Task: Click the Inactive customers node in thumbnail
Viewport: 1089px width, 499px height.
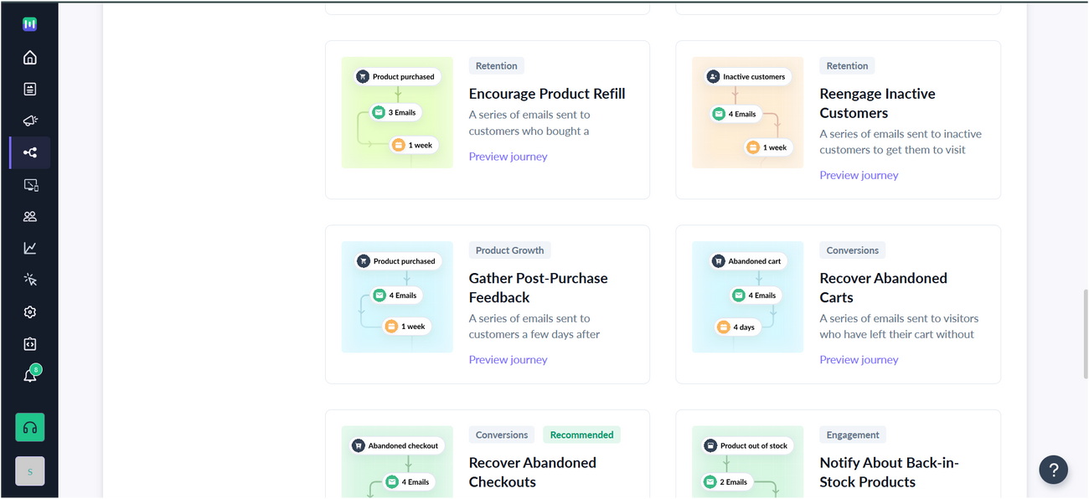Action: coord(747,76)
